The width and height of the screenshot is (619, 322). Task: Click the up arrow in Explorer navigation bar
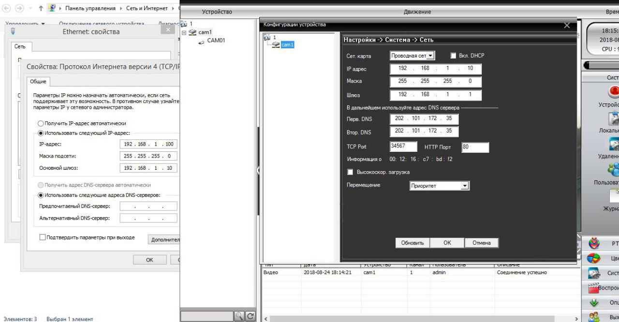(41, 8)
